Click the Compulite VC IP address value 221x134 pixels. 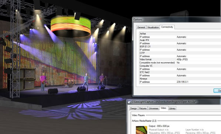[x=181, y=69]
